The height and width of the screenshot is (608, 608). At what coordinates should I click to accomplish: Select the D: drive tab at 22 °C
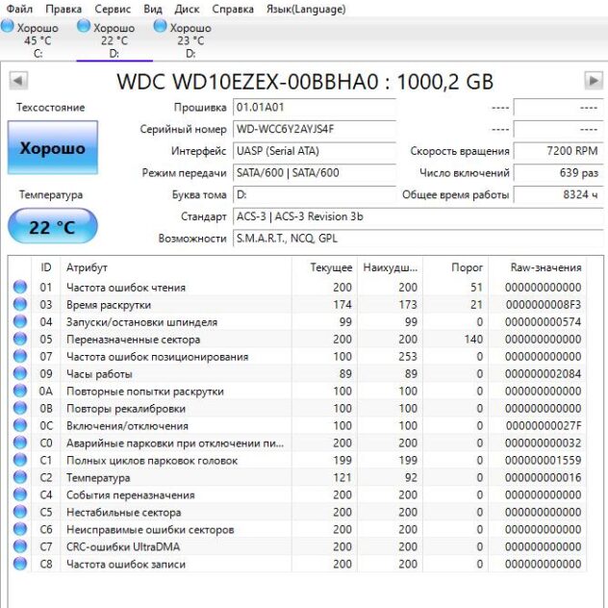[x=114, y=40]
